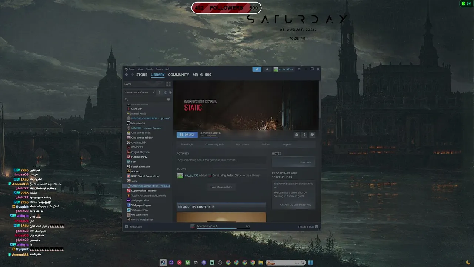474x267 pixels.
Task: Go forward with the Steam forward arrow
Action: 132,75
